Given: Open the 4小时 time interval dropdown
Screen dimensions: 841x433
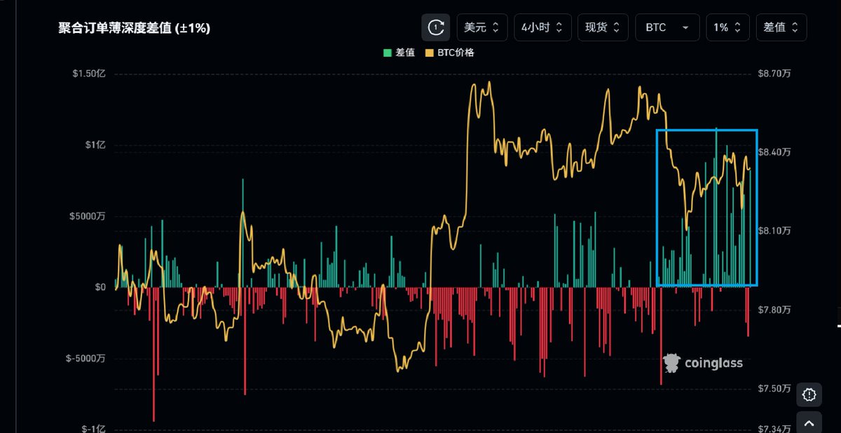Looking at the screenshot, I should click(x=542, y=27).
